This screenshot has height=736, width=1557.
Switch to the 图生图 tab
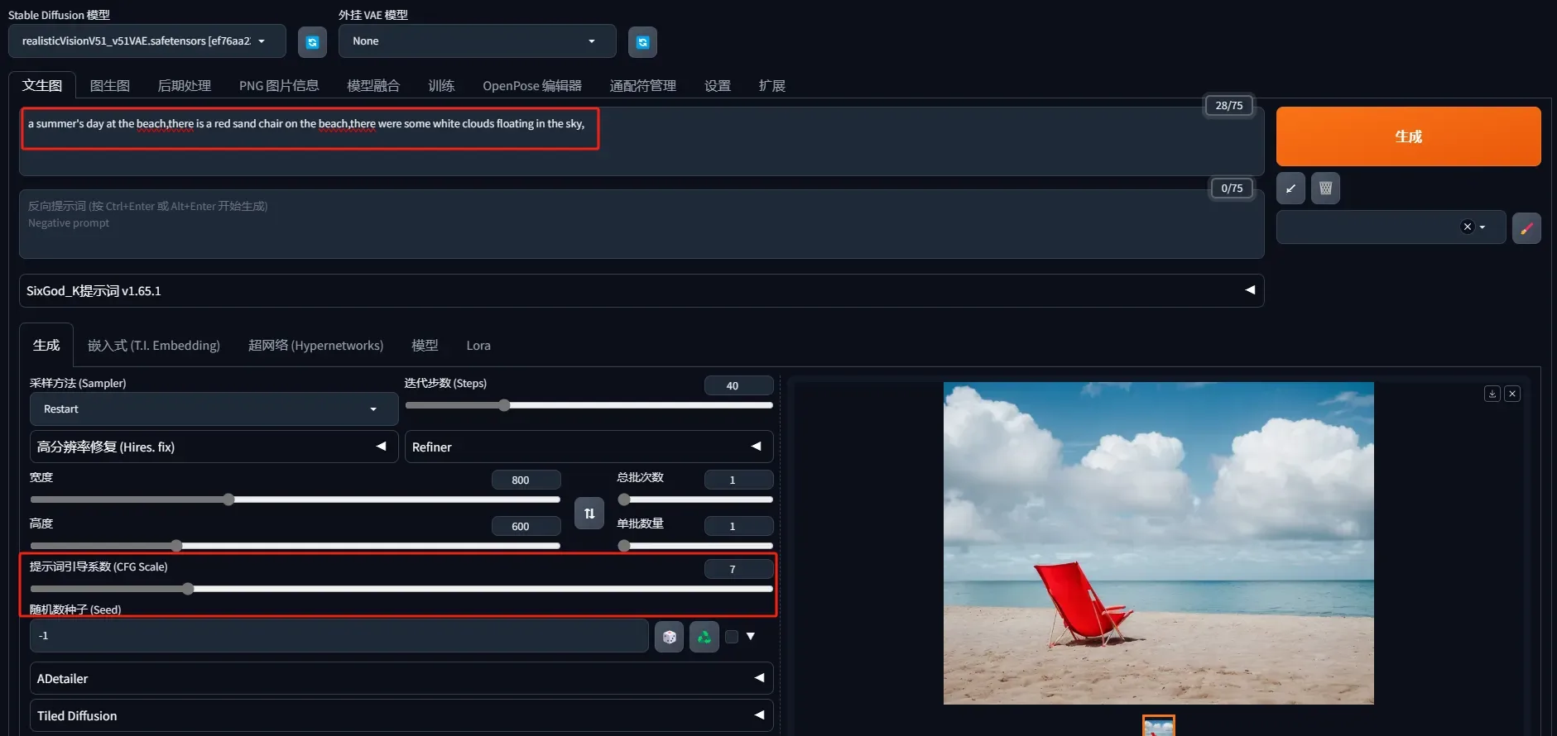point(110,86)
